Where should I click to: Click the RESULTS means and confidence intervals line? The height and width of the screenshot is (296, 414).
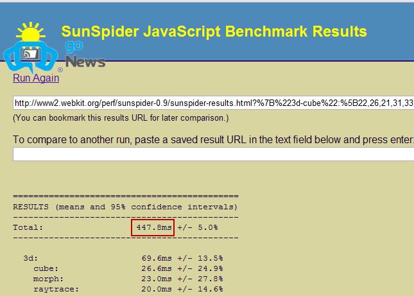(x=125, y=207)
